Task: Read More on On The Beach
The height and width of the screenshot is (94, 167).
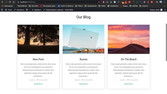Action: [x=129, y=84]
